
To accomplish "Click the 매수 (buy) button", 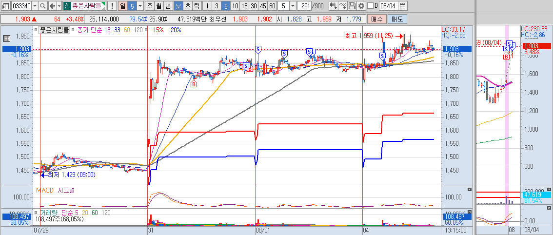I will click(x=376, y=19).
